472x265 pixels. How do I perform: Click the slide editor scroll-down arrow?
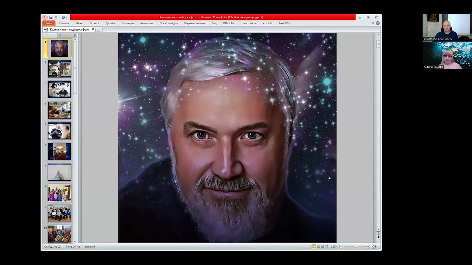tap(378, 229)
